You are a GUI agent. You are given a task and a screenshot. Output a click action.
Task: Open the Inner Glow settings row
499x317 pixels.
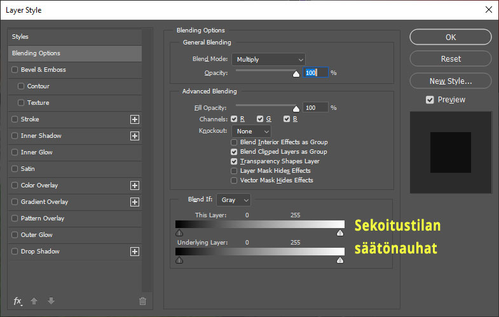click(x=75, y=152)
